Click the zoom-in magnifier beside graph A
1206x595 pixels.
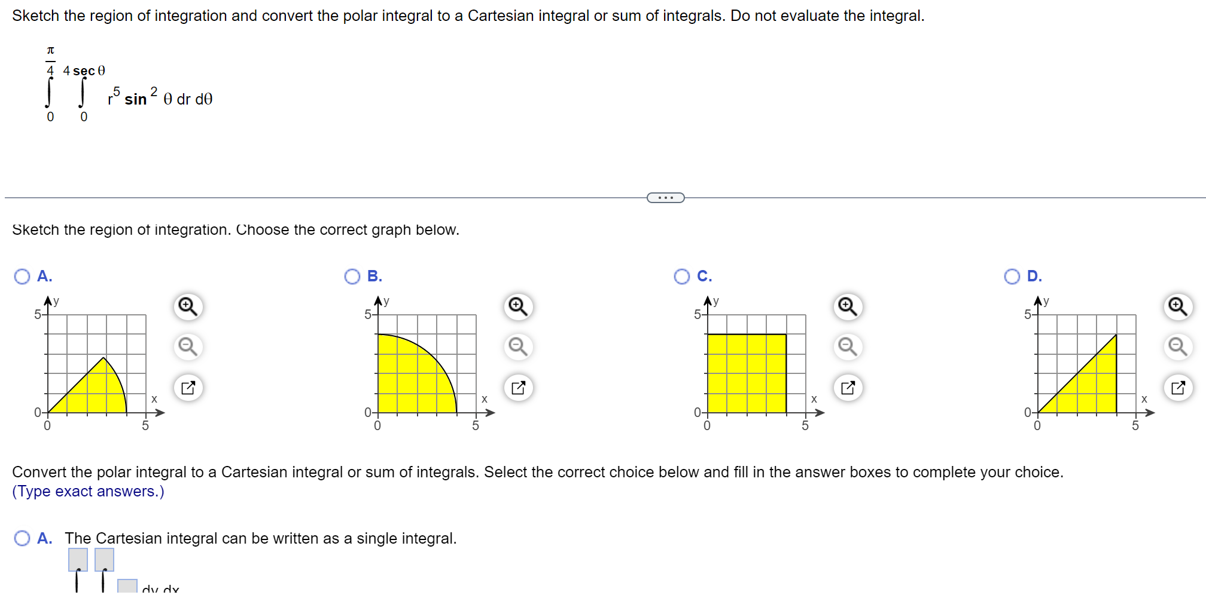coord(187,306)
